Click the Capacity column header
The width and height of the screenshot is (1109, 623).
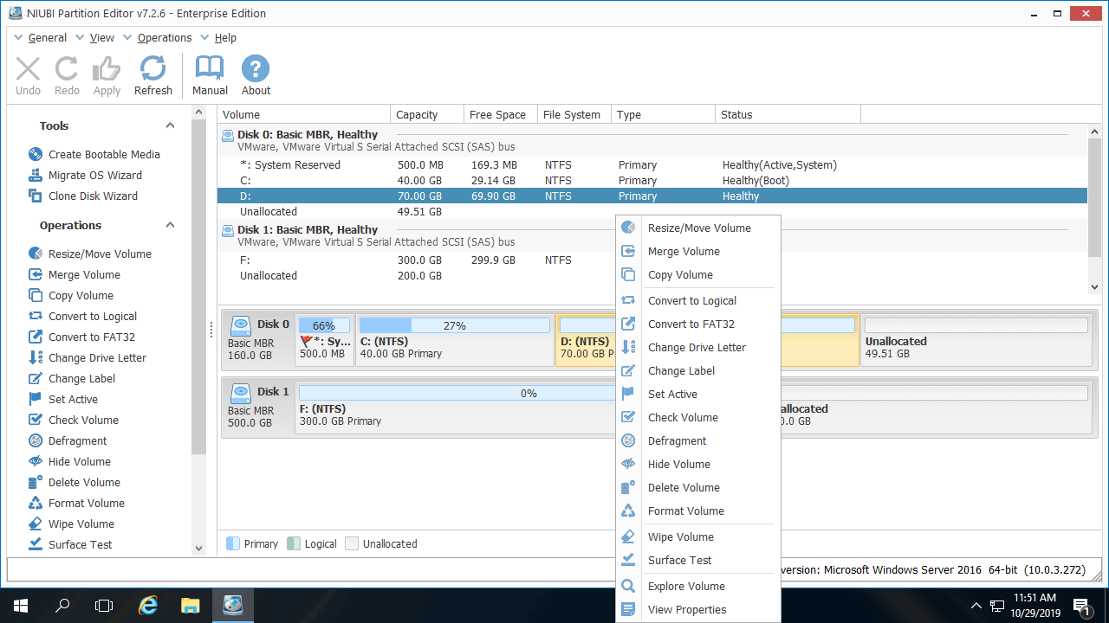tap(417, 114)
